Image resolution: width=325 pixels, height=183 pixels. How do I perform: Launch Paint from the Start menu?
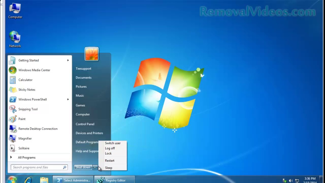coord(13,119)
